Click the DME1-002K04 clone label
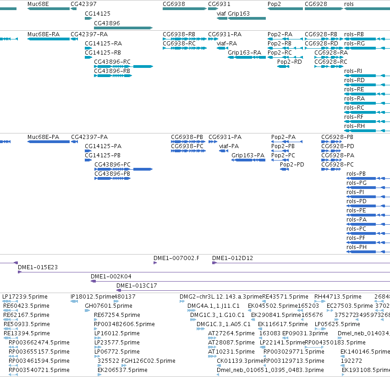Image resolution: width=390 pixels, height=377 pixels. coord(111,277)
